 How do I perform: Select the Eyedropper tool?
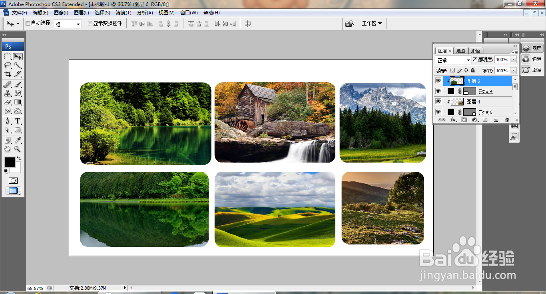click(x=18, y=140)
